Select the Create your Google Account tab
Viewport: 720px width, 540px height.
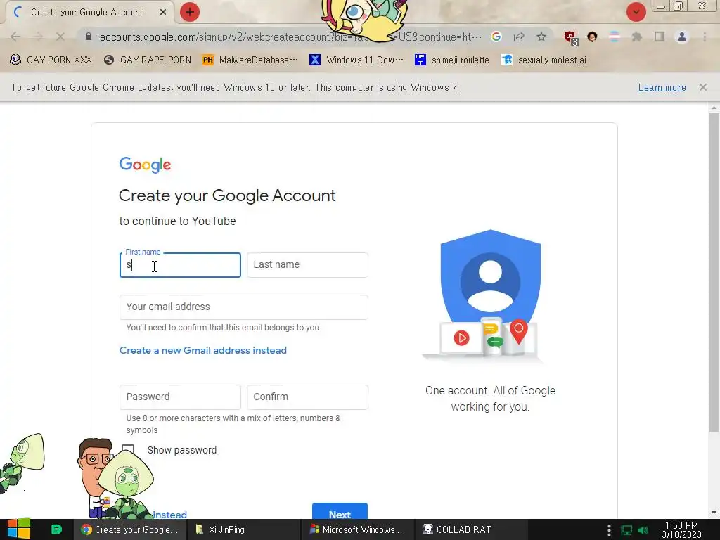coord(87,13)
